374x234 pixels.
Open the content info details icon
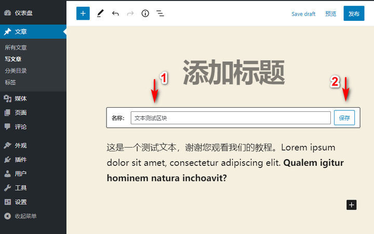(145, 14)
